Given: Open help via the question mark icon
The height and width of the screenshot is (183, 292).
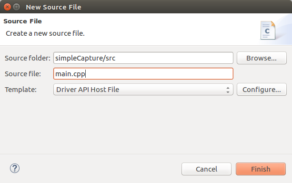Looking at the screenshot, I should (x=15, y=168).
